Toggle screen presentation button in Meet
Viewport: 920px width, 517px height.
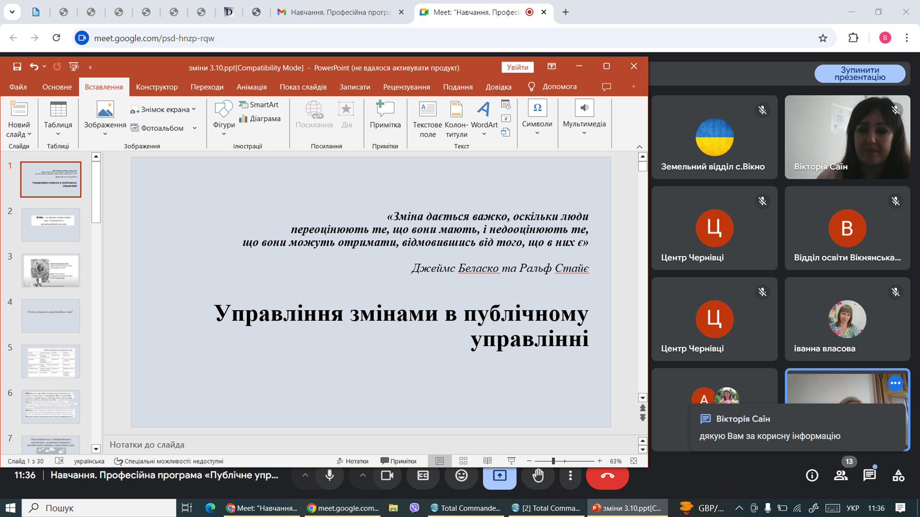pos(500,476)
